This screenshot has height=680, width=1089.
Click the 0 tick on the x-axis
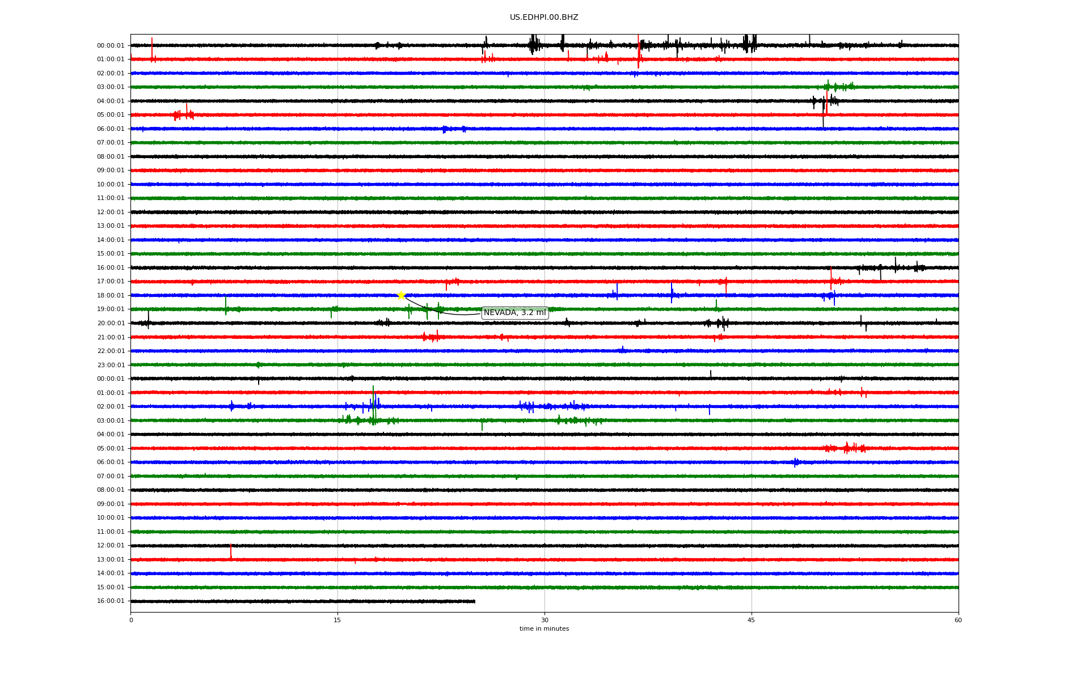(131, 620)
